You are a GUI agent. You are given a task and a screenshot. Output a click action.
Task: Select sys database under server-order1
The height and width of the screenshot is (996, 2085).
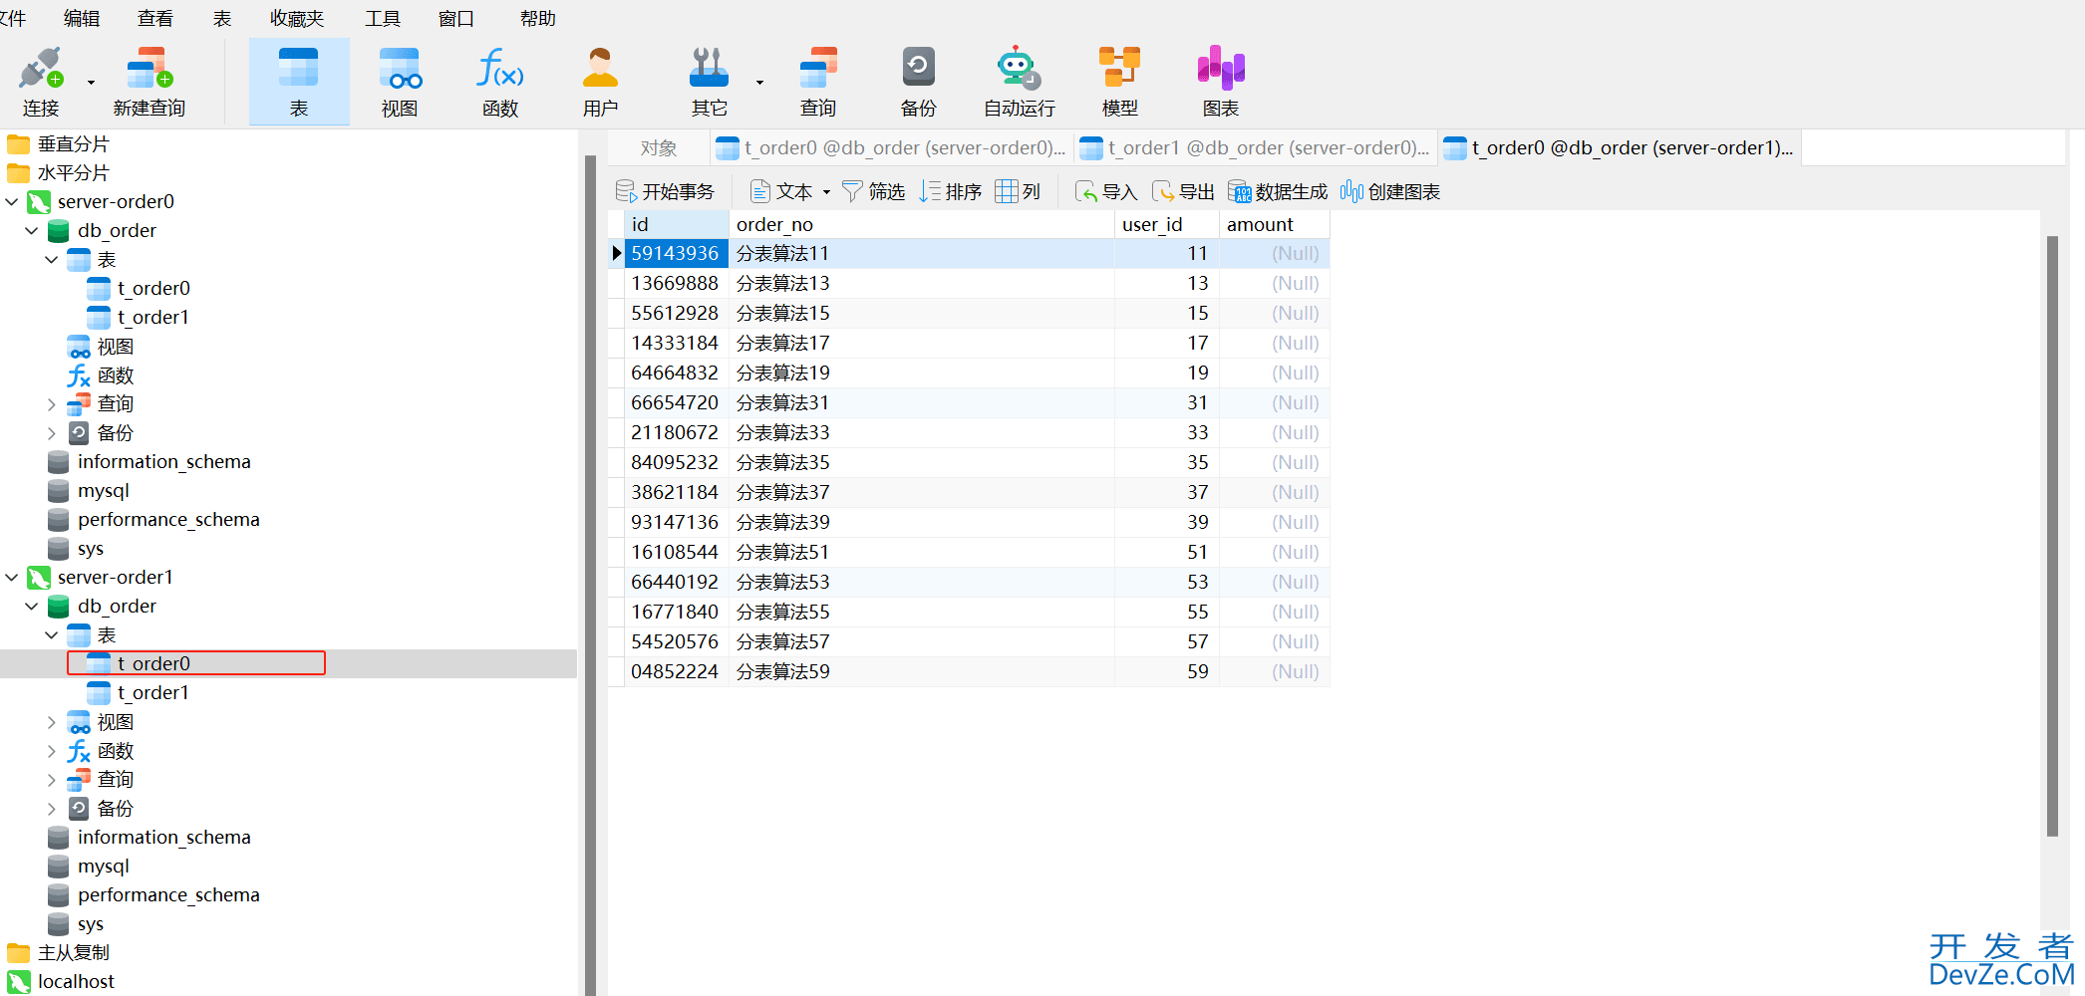(x=76, y=923)
